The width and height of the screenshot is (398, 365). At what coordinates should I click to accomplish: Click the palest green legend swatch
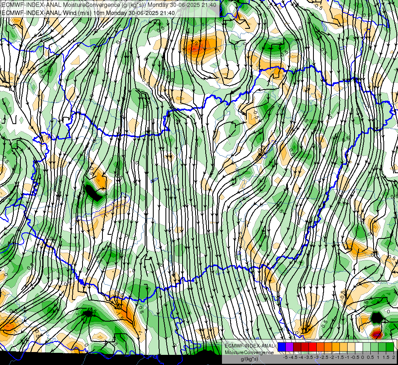click(x=367, y=347)
